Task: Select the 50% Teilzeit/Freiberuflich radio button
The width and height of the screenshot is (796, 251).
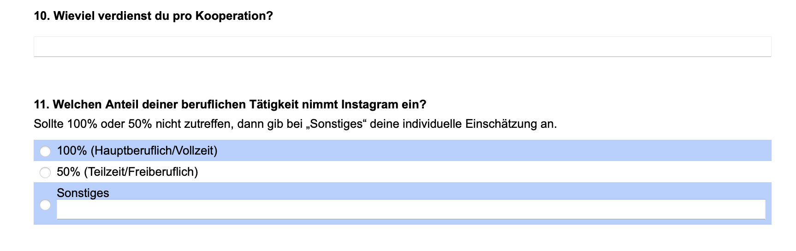Action: (45, 173)
